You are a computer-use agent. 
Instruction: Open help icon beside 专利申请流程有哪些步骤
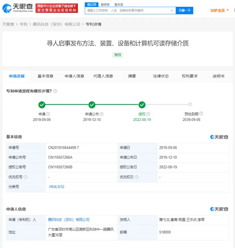point(55,91)
